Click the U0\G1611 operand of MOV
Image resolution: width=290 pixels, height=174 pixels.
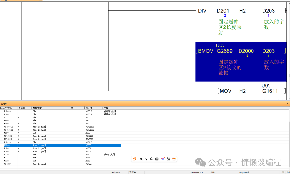[270, 88]
